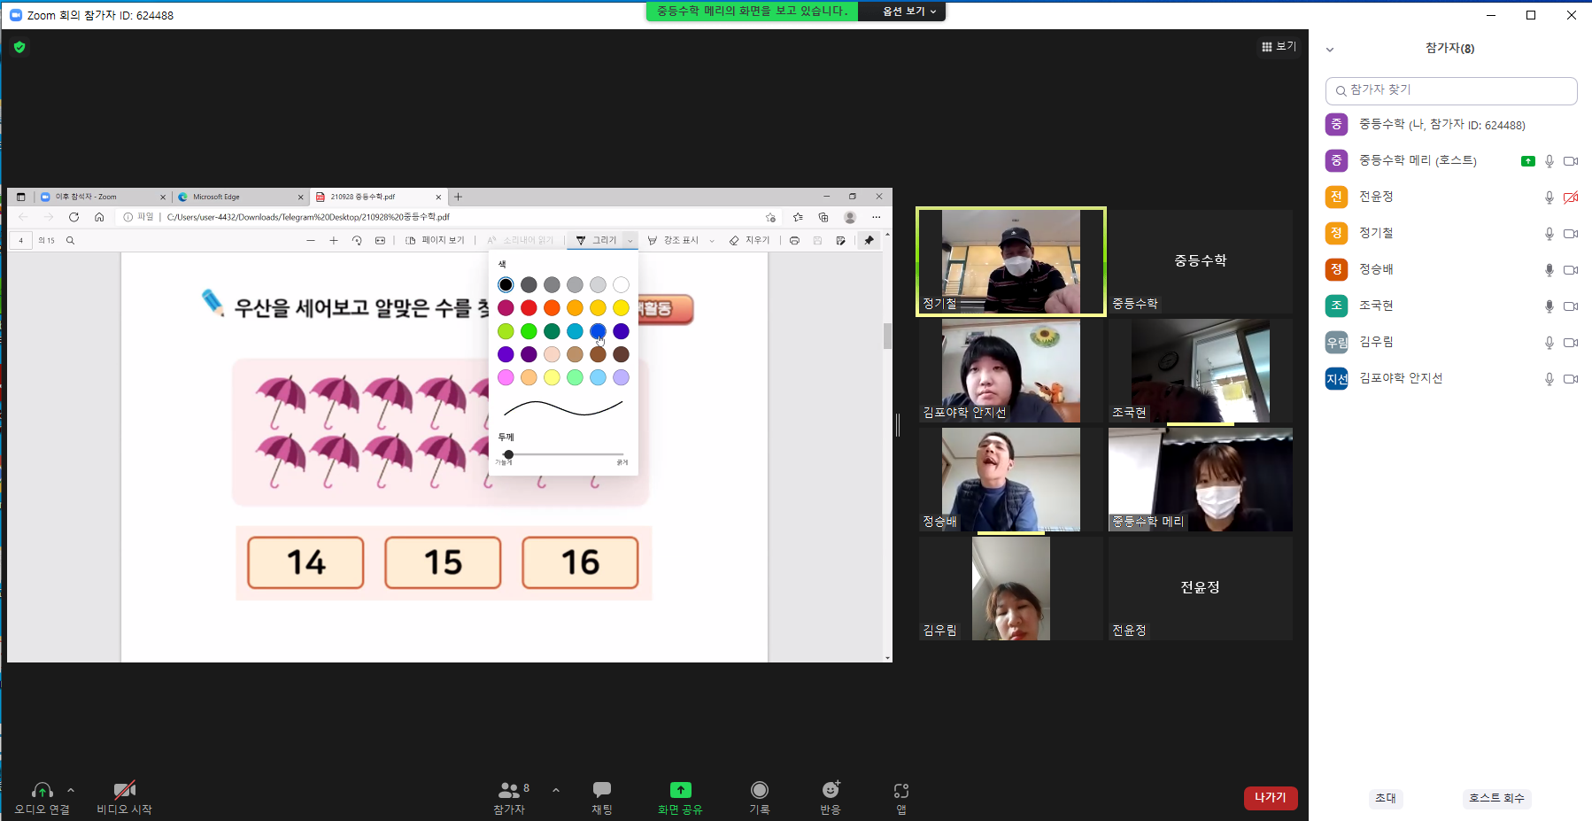
Task: Start video with the camera icon
Action: (125, 790)
